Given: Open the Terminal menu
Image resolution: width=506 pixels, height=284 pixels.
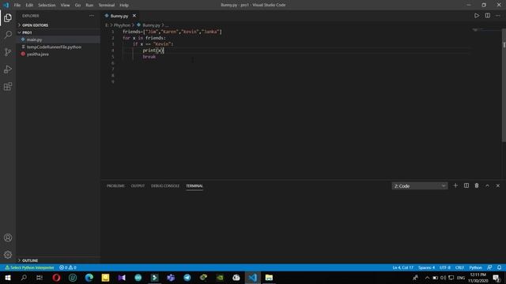Looking at the screenshot, I should pos(107,5).
